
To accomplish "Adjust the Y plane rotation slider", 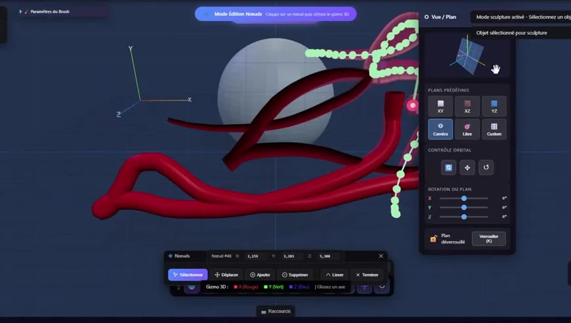I will point(463,207).
